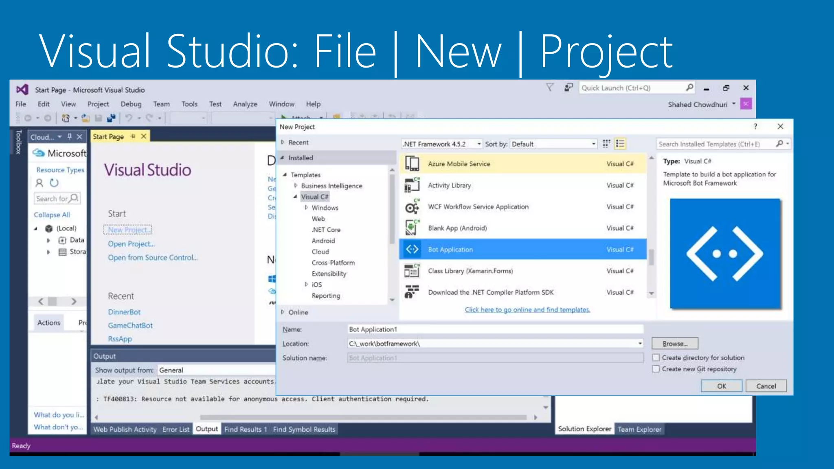
Task: Open recent project DinnerBot
Action: 124,312
